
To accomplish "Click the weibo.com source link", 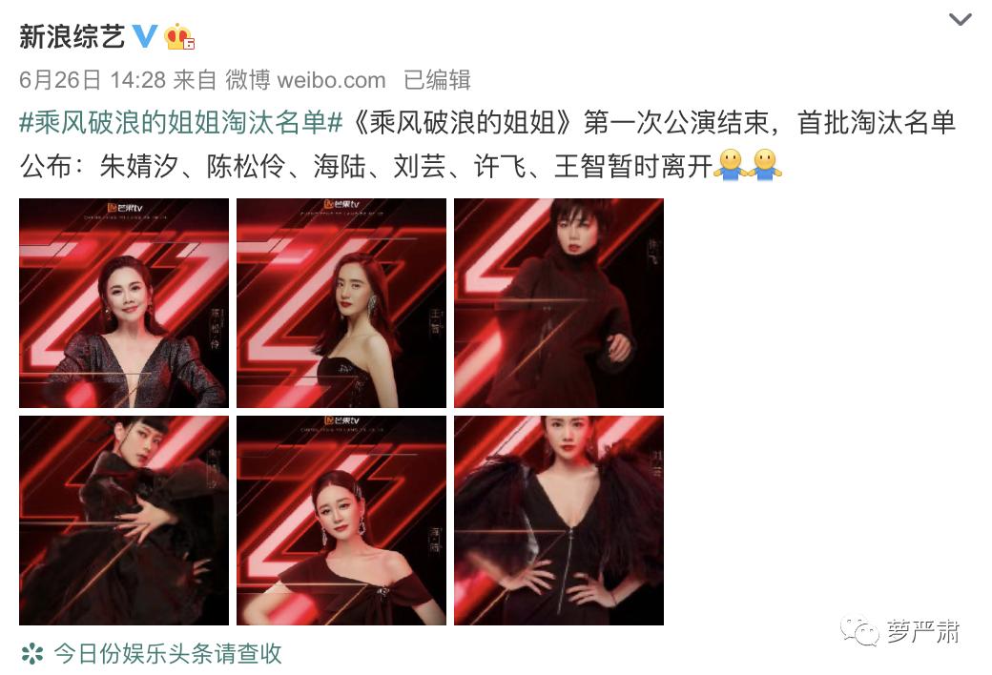I will point(332,80).
